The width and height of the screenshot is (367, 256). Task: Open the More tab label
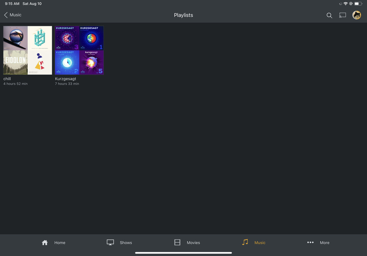point(324,243)
